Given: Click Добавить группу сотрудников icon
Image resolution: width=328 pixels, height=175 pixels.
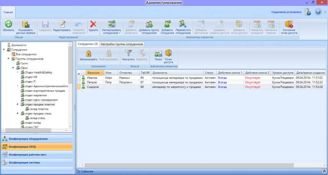Looking at the screenshot, I should click(x=149, y=24).
